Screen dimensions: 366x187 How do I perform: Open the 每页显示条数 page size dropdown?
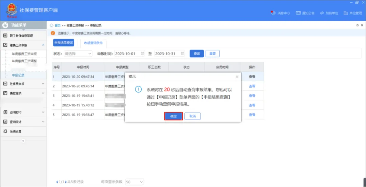[134, 182]
